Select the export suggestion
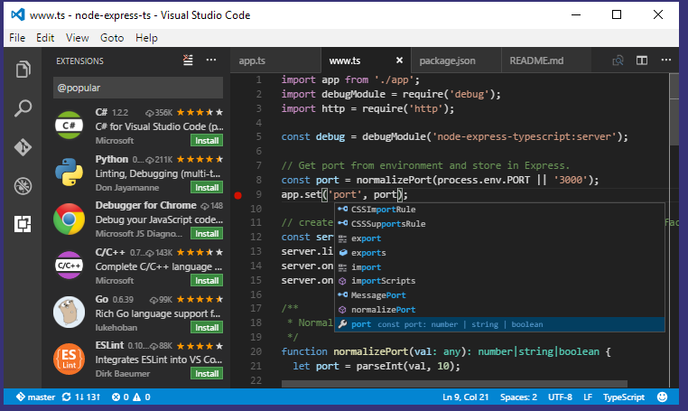Viewport: 688px width, 411px height. pos(500,238)
